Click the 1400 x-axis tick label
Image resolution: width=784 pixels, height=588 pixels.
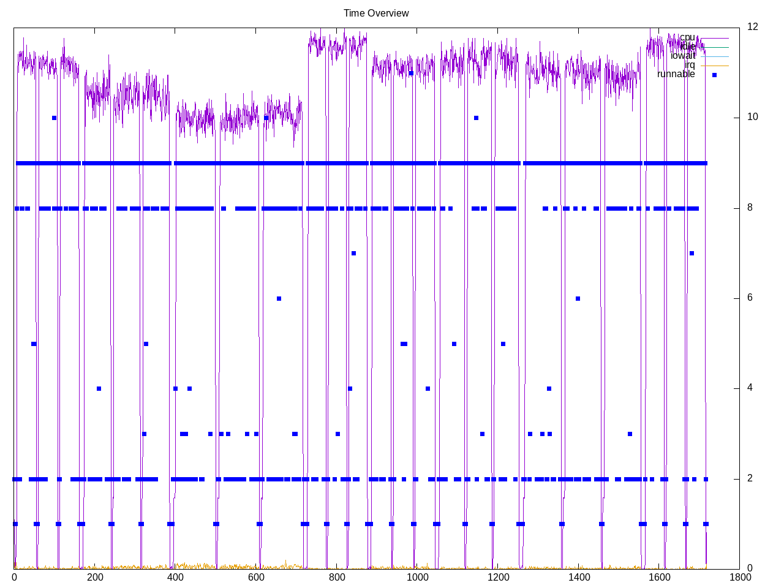(578, 577)
